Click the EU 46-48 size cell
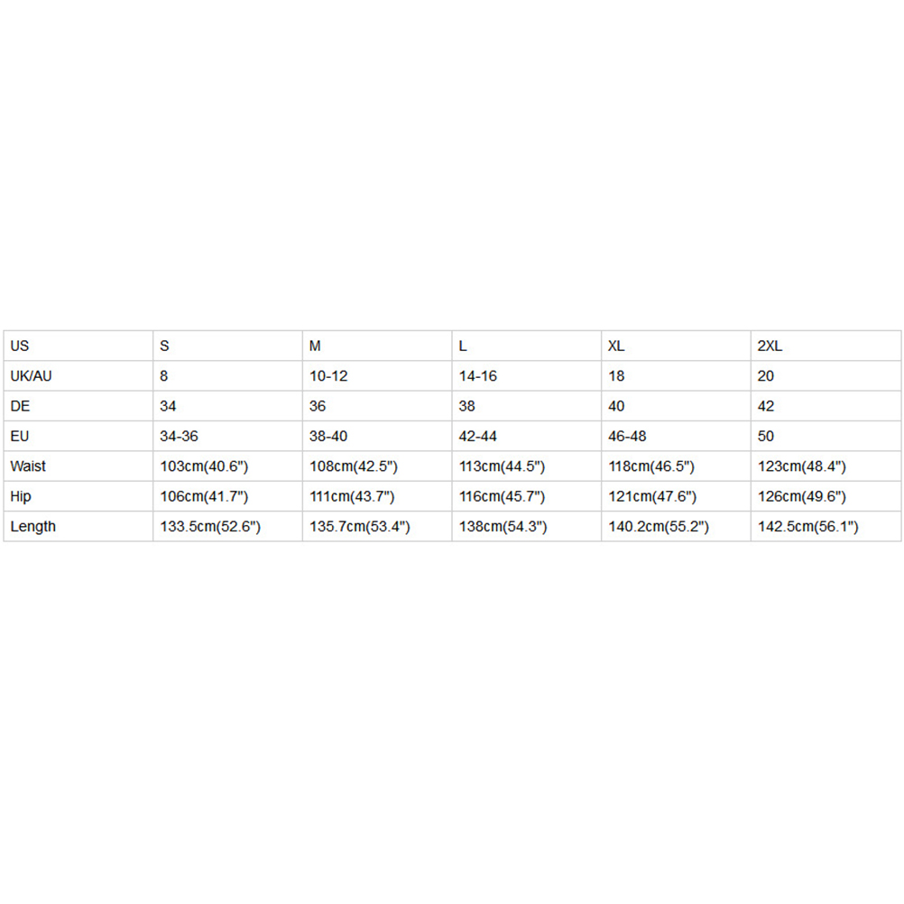Image resolution: width=904 pixels, height=904 pixels. pyautogui.click(x=628, y=436)
